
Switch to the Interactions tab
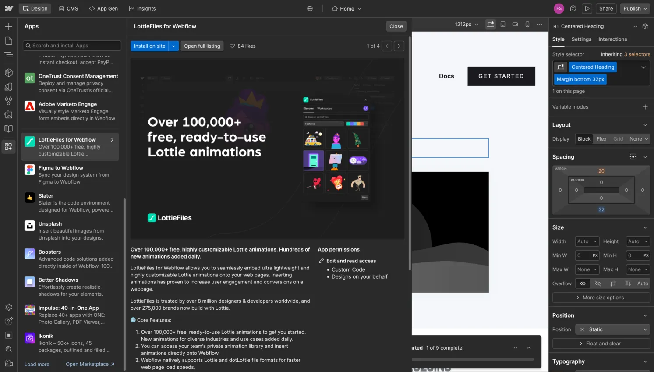point(612,39)
